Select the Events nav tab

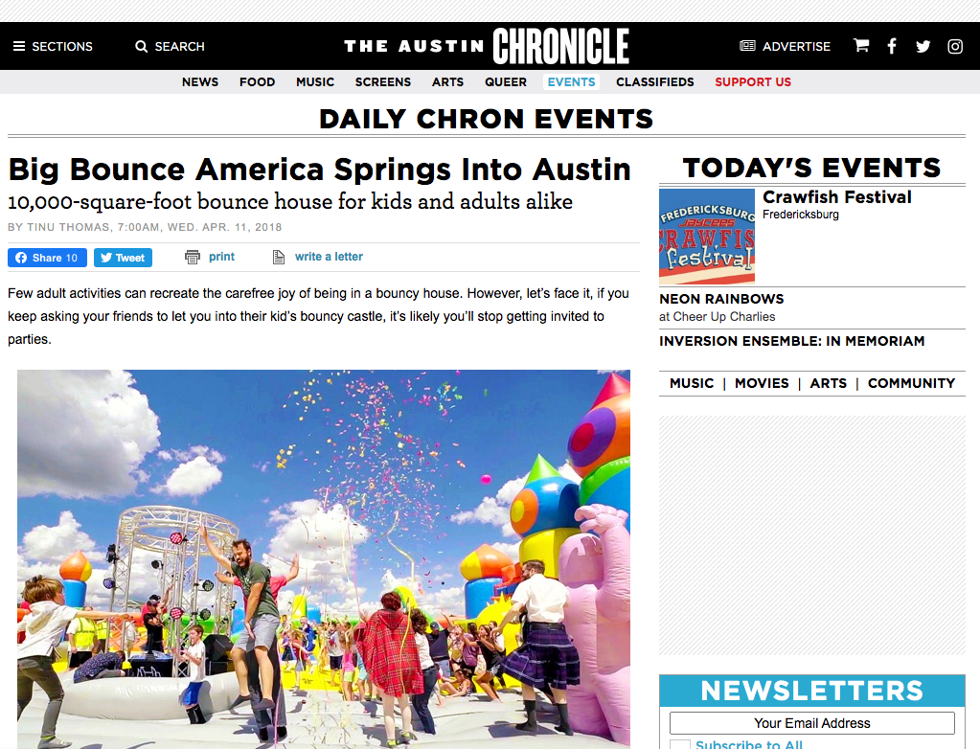tap(571, 82)
